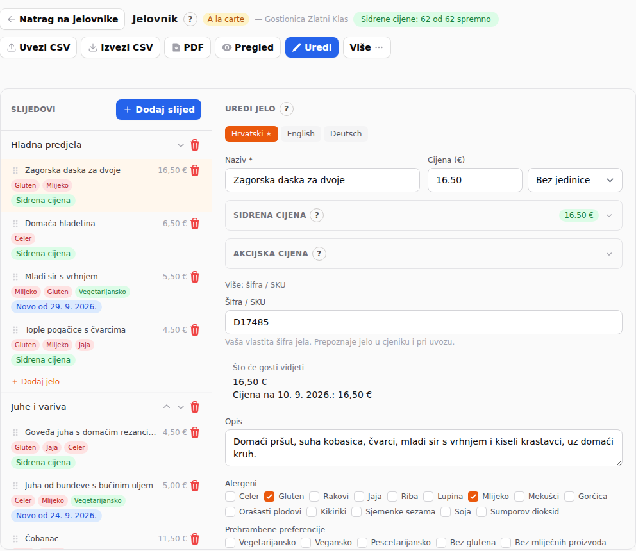Remove Tople pogačice s čvarcima dish

point(195,330)
